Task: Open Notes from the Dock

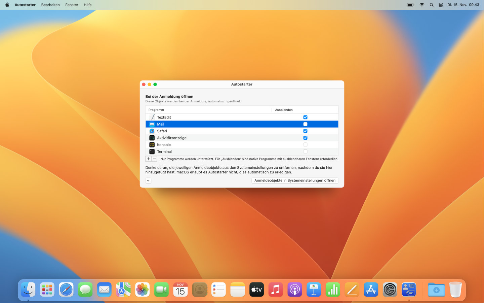Action: click(238, 290)
